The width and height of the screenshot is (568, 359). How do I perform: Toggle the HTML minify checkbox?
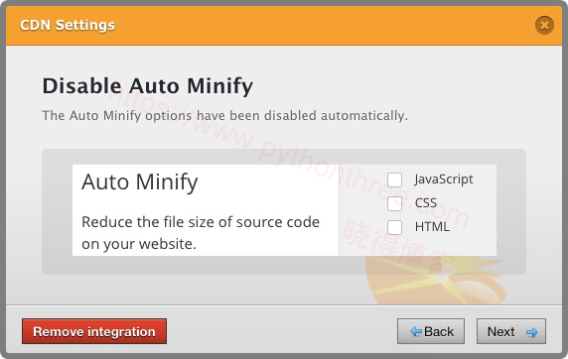pos(394,227)
